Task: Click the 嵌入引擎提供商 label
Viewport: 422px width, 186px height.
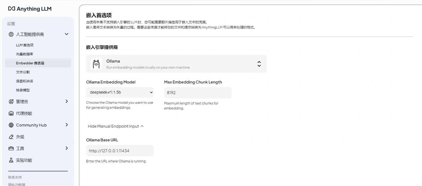Action: coord(102,47)
